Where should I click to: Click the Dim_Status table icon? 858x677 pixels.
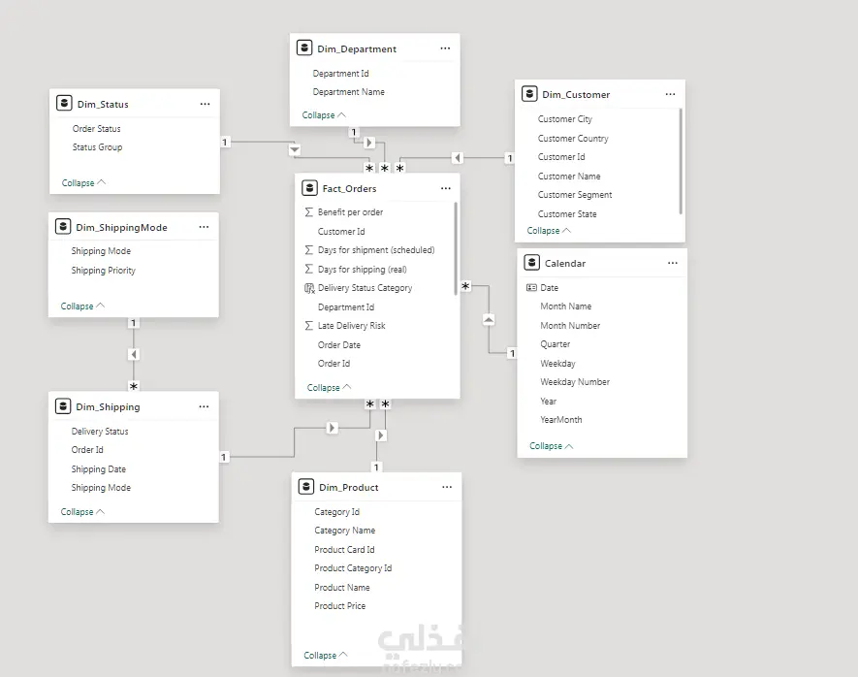coord(64,104)
